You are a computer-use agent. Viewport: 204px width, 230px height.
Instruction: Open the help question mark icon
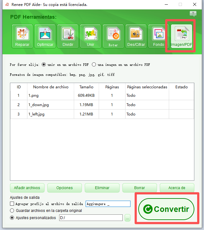(193, 14)
